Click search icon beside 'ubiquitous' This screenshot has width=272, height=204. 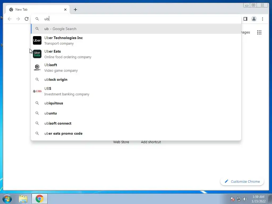[37, 103]
